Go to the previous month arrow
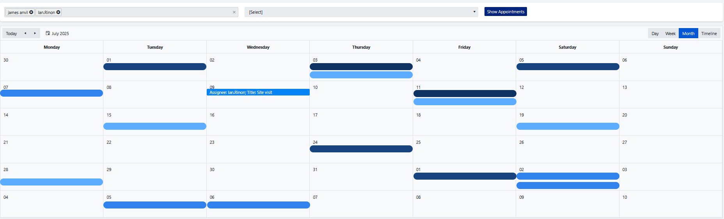The width and height of the screenshot is (724, 219). 25,34
